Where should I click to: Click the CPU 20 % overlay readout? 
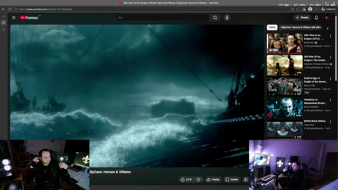315,5
